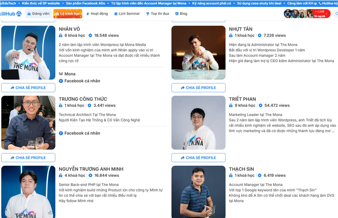Click the play icon beside 16.844 views

90,176
